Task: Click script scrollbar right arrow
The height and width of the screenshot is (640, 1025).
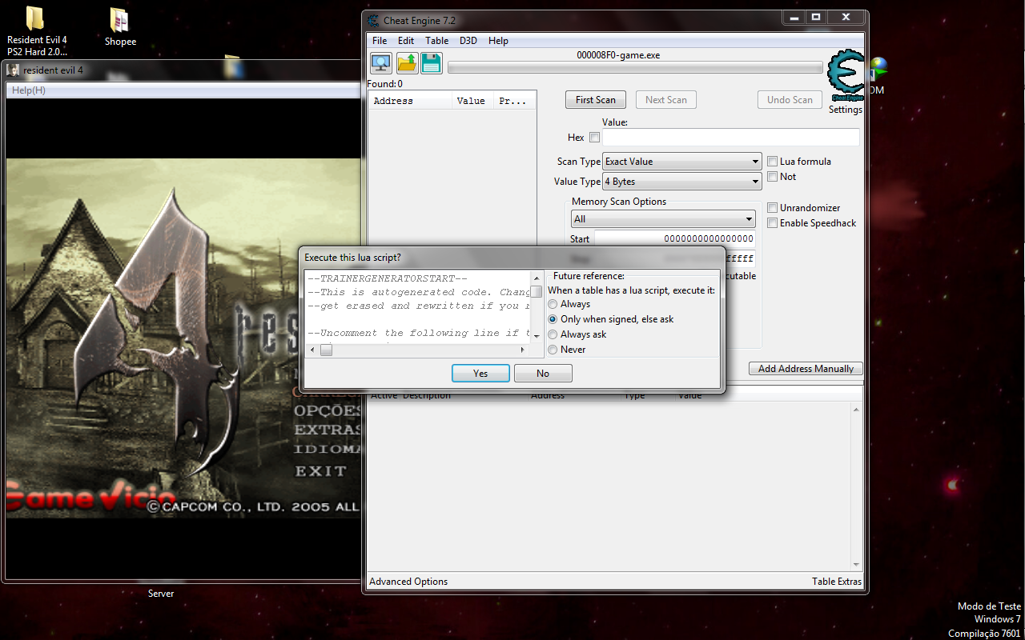Action: 522,350
